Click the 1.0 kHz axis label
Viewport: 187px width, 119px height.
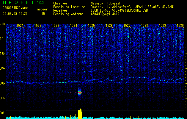pos(3,54)
